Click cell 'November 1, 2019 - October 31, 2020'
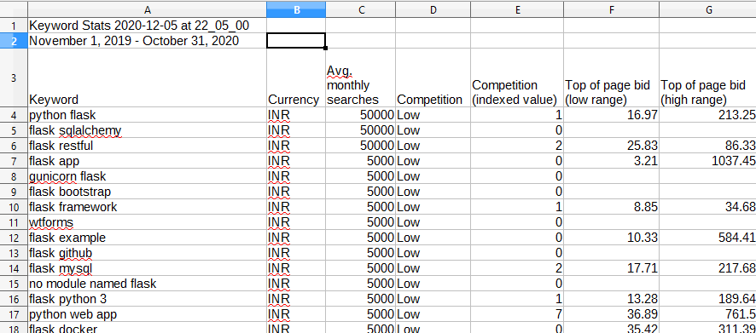The width and height of the screenshot is (756, 333). 147,41
